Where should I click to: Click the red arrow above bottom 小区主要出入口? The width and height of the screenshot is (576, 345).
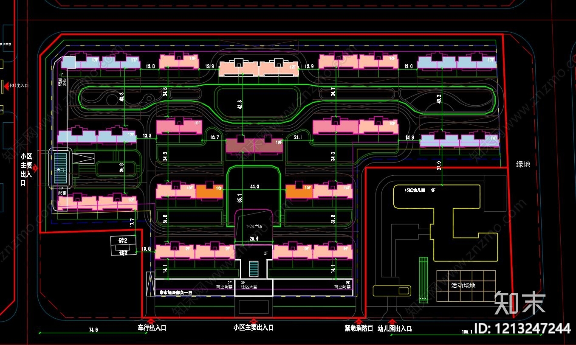coord(254,321)
